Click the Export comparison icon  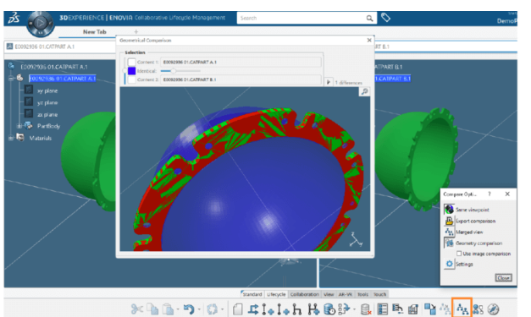[x=449, y=221]
